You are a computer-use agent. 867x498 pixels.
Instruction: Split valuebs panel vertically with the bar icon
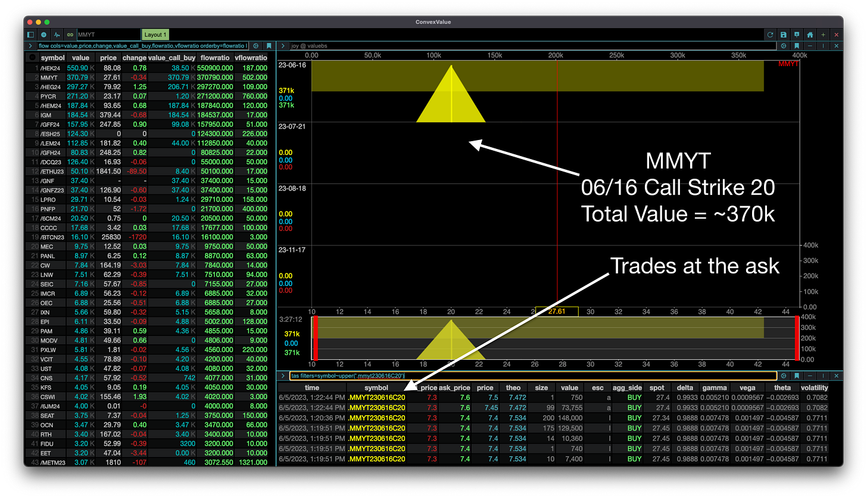click(x=824, y=45)
